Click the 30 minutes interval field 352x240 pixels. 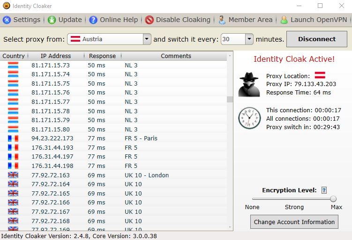pos(233,39)
